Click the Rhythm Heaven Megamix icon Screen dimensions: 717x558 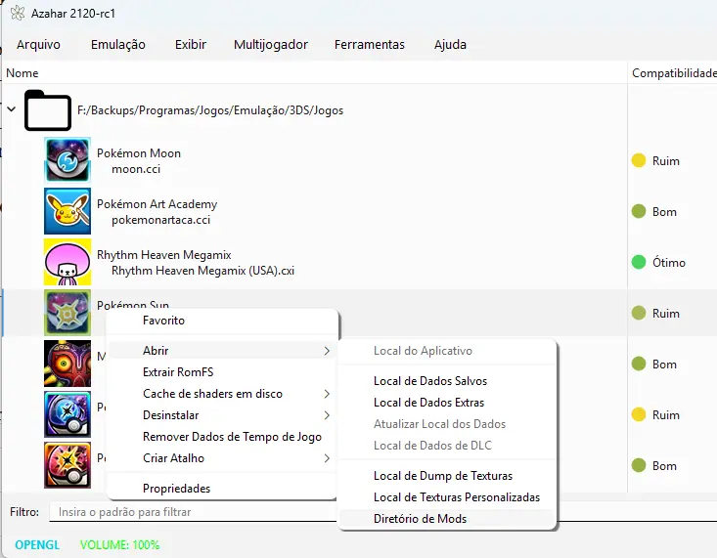67,262
